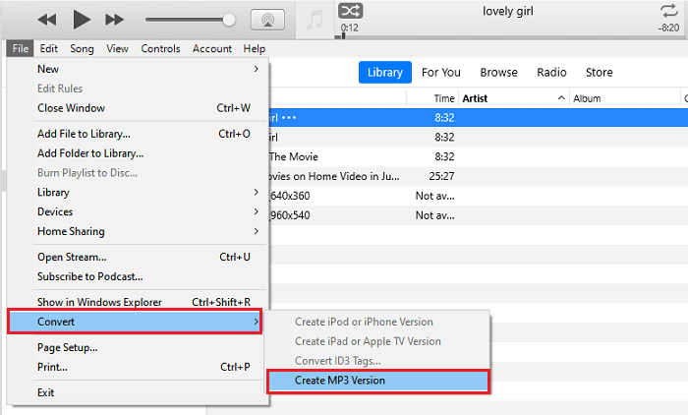Image resolution: width=688 pixels, height=415 pixels.
Task: Open the Edit menu
Action: click(49, 49)
